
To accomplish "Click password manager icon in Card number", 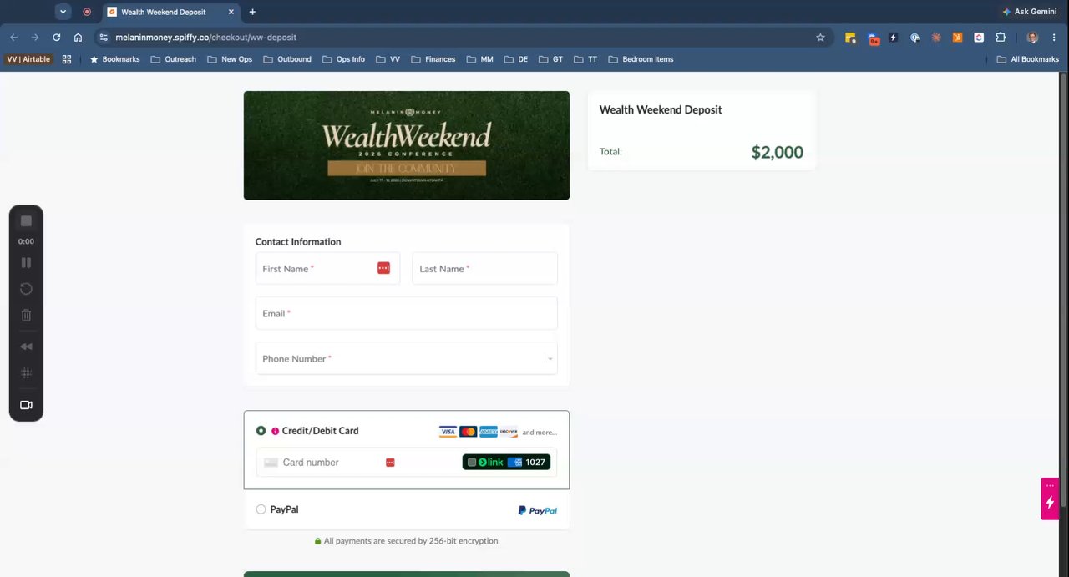I will pyautogui.click(x=390, y=462).
